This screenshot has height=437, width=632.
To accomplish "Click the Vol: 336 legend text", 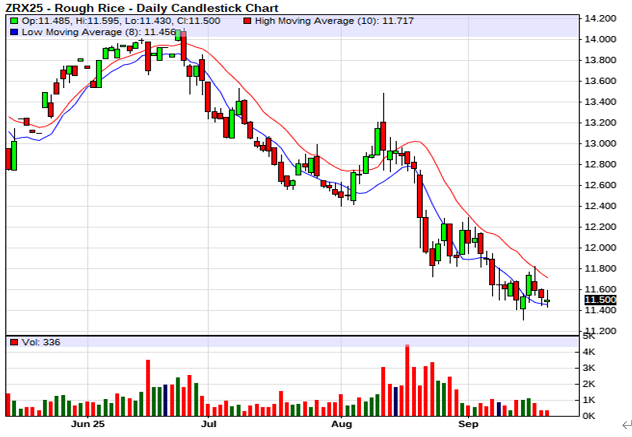I will coord(41,342).
